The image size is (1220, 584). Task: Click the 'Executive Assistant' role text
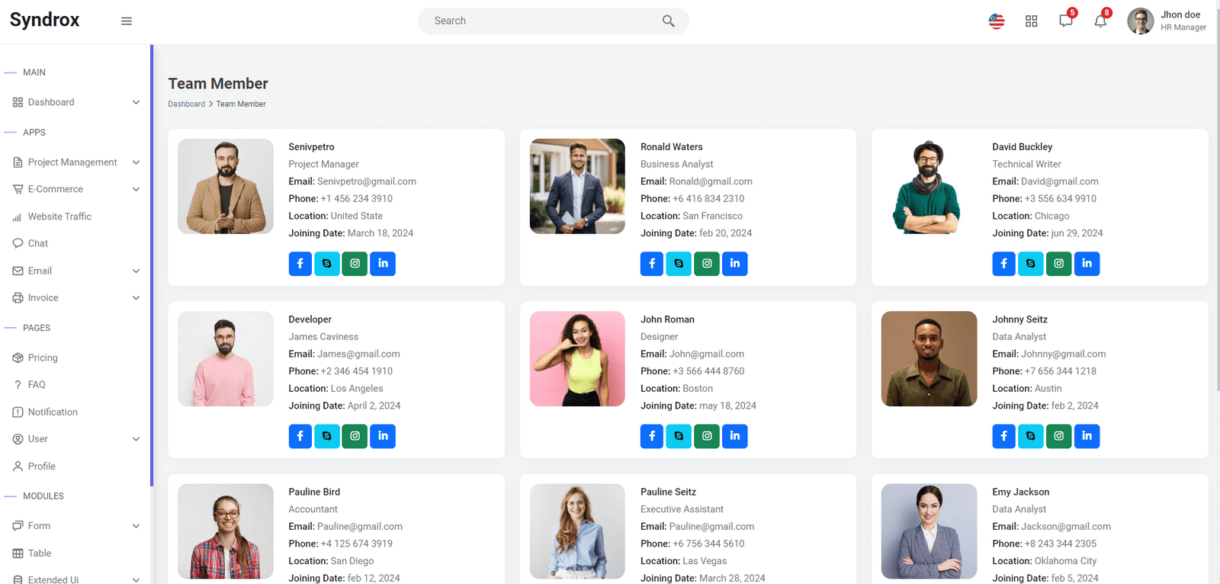pyautogui.click(x=682, y=509)
